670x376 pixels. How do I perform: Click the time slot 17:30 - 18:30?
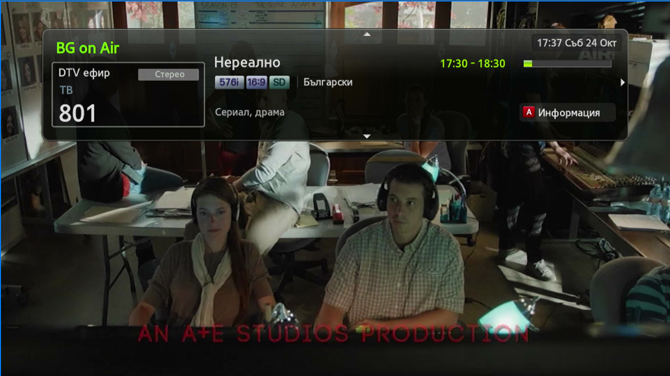click(473, 64)
